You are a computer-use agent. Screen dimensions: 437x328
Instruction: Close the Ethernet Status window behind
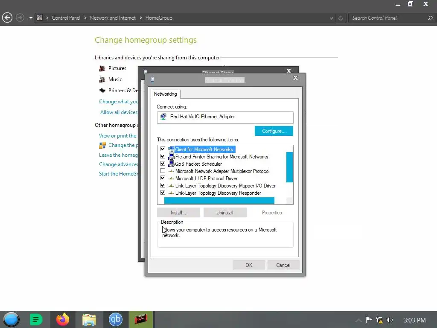(x=289, y=71)
